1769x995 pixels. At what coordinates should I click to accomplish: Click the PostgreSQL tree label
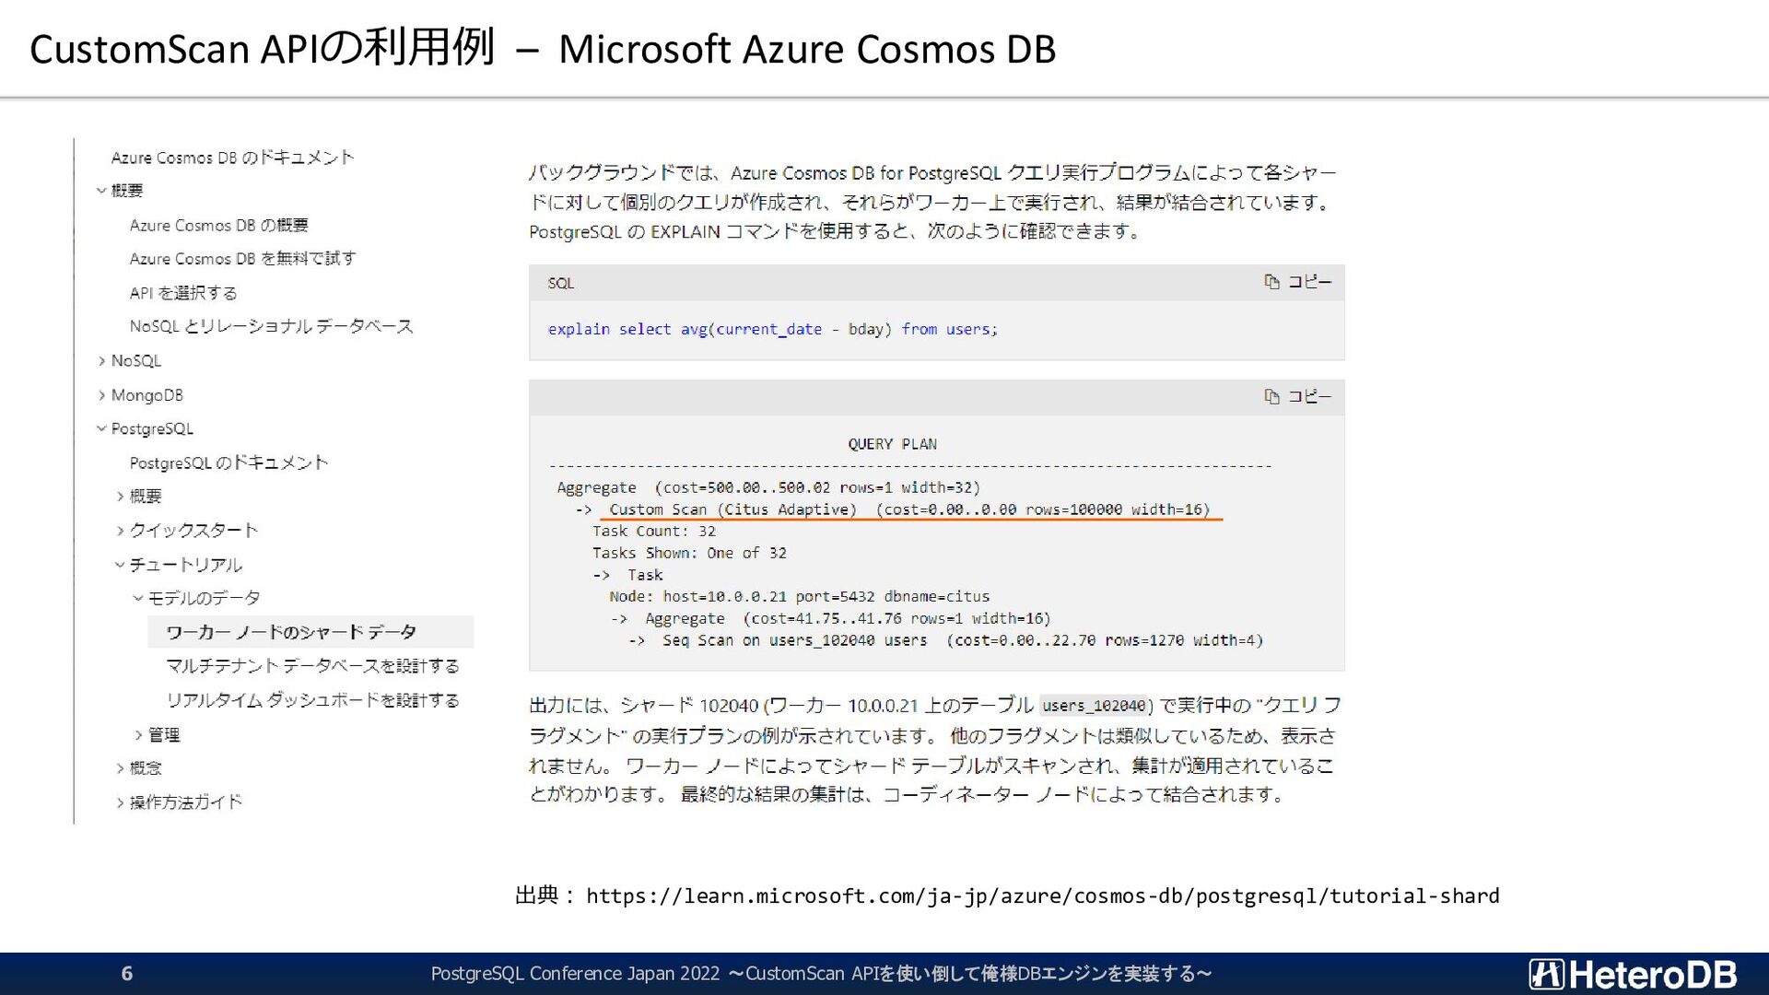click(x=152, y=429)
